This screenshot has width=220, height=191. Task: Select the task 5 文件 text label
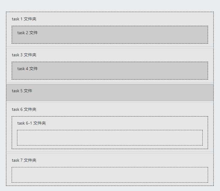(x=22, y=91)
